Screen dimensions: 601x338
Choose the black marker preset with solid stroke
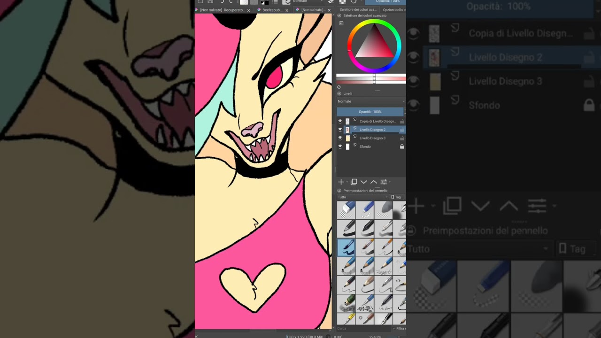coord(346,229)
